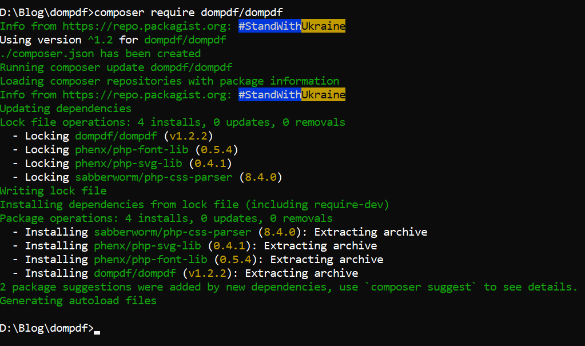585x346 pixels.
Task: Click the first blue #StandWith highlight
Action: tap(269, 26)
